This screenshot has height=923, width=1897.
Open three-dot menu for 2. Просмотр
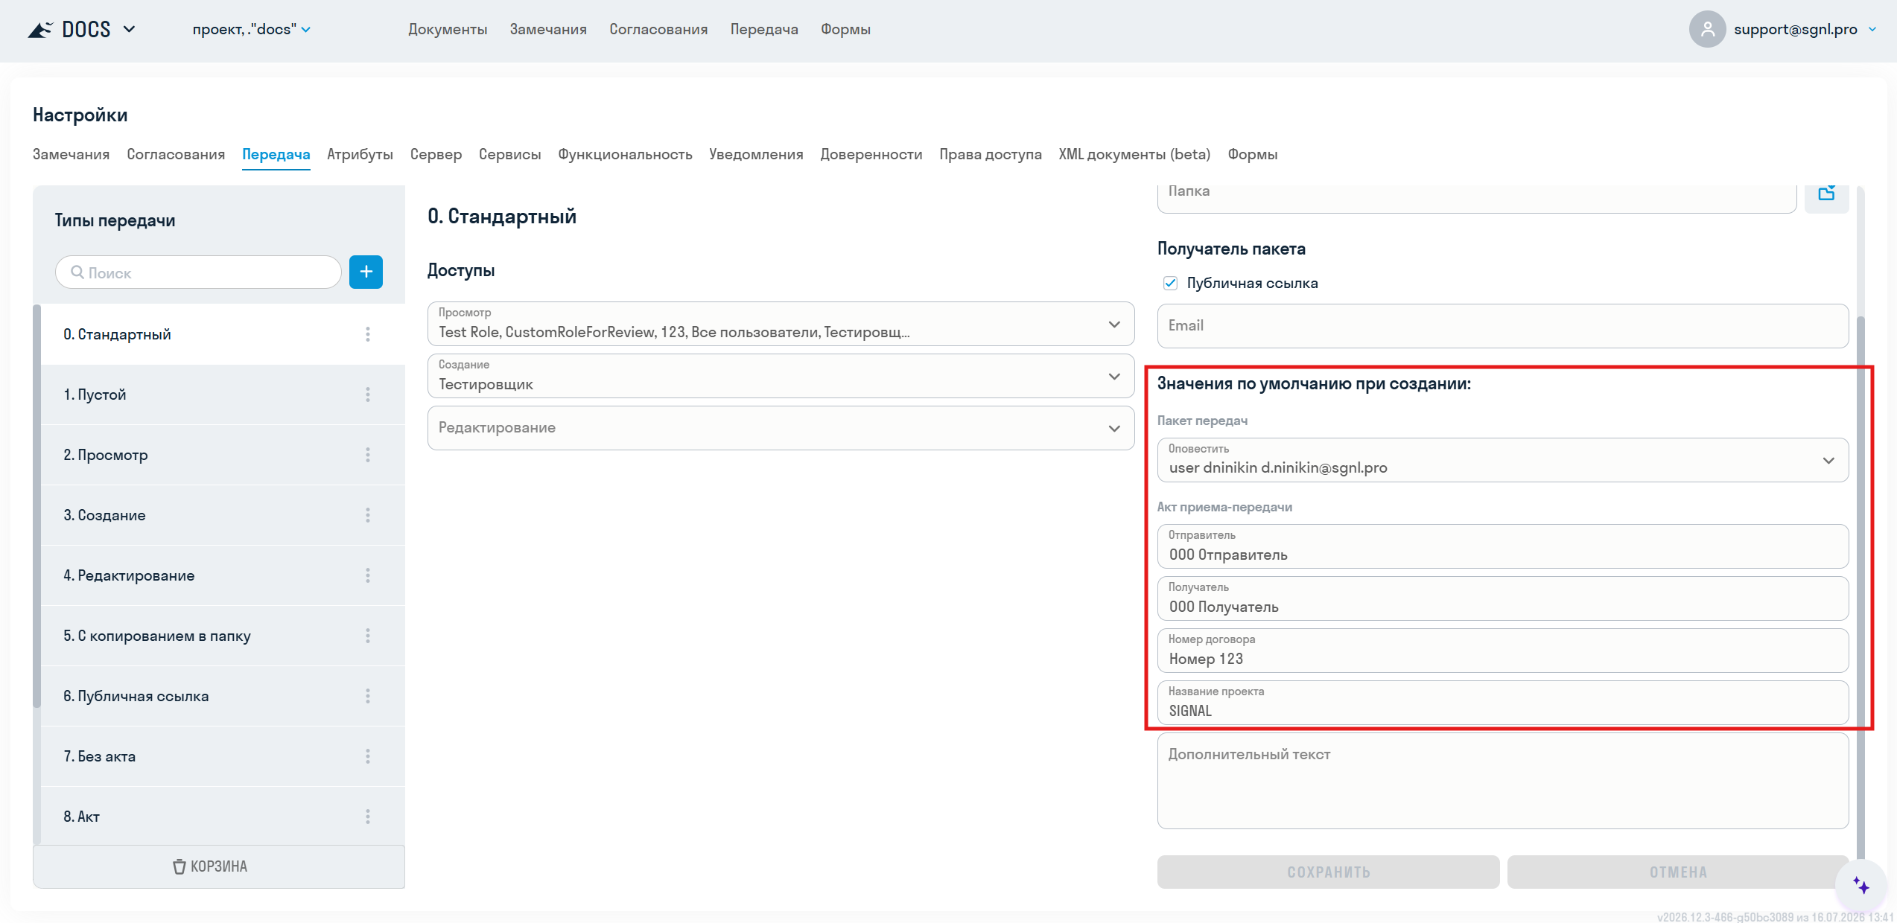(x=367, y=455)
